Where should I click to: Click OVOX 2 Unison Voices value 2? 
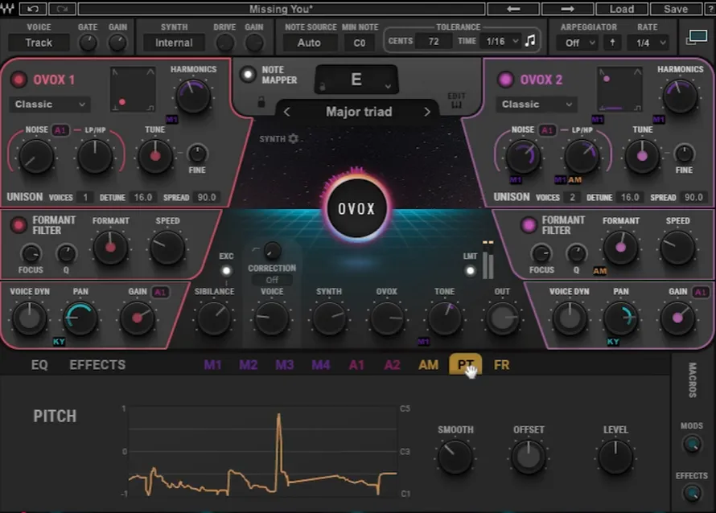pos(572,197)
